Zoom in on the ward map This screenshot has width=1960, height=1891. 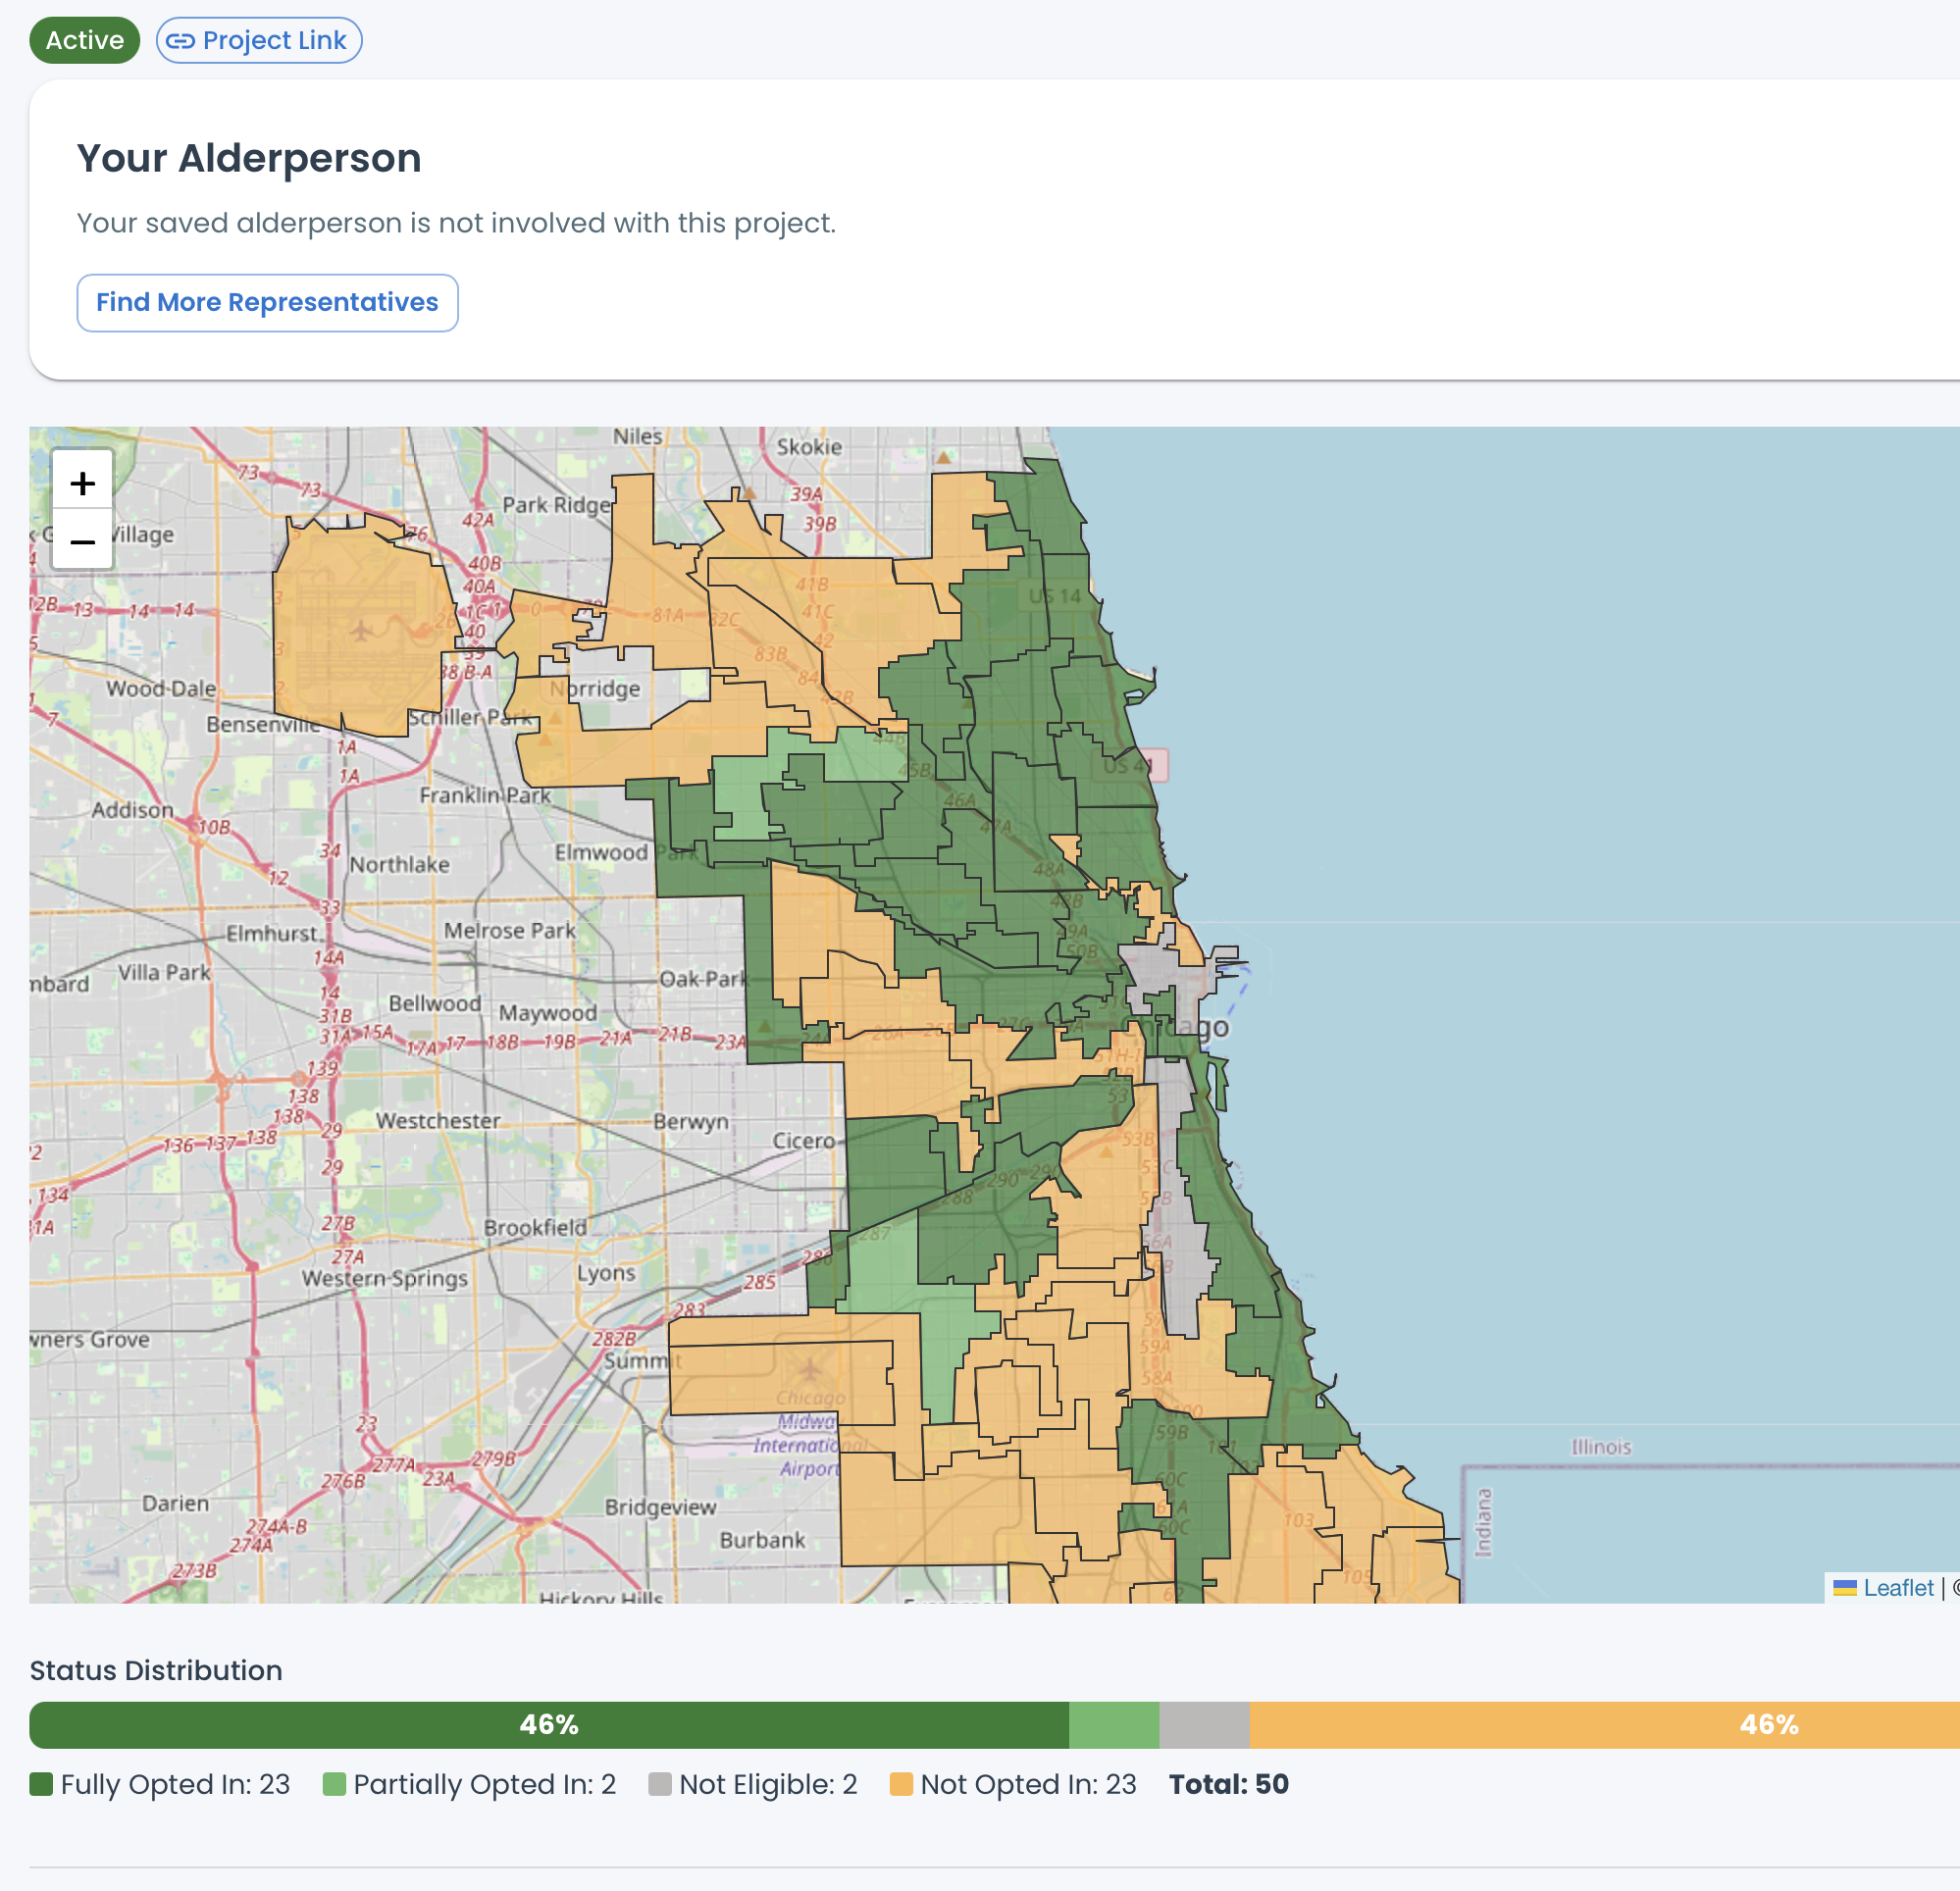point(82,483)
